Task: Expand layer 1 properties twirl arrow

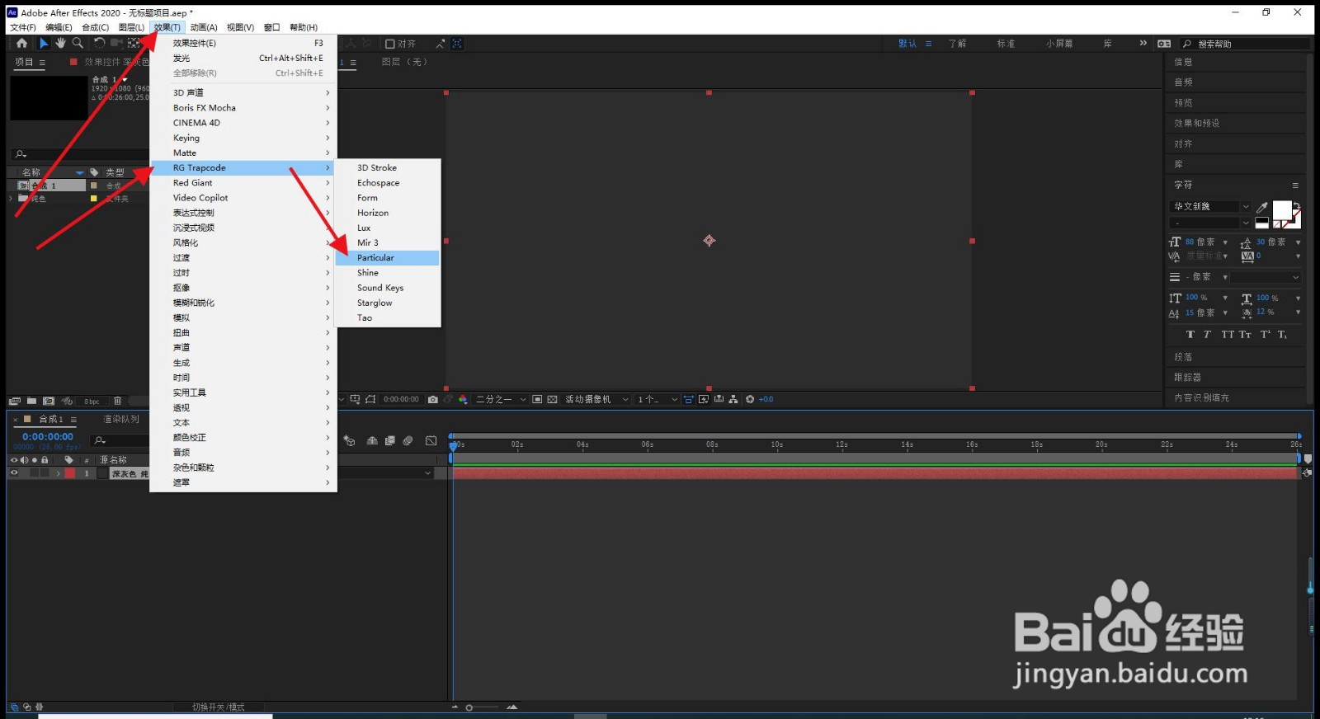Action: (x=58, y=473)
